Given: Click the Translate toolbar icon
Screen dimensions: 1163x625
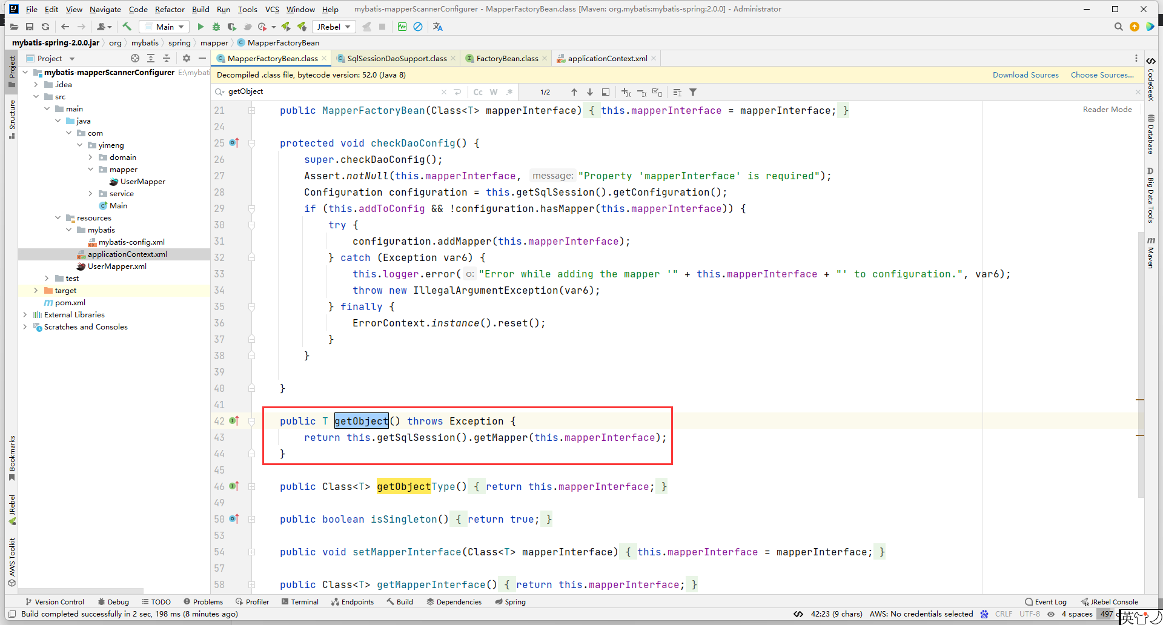Looking at the screenshot, I should (x=438, y=27).
